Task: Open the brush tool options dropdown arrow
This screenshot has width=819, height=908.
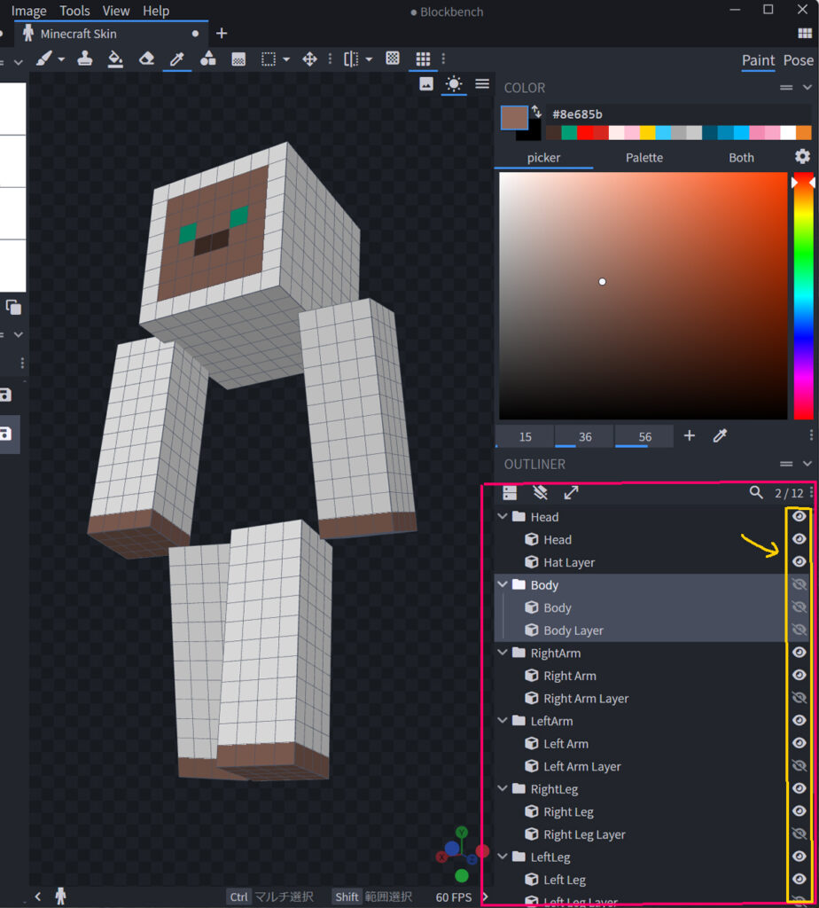Action: 61,59
